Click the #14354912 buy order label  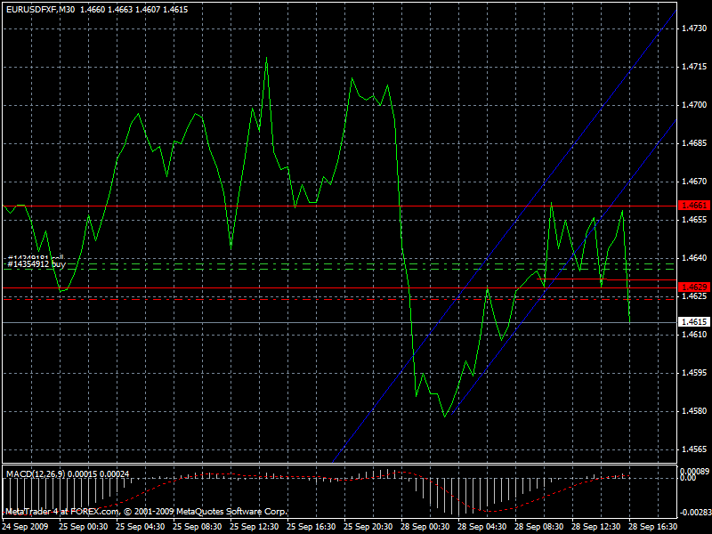point(36,263)
